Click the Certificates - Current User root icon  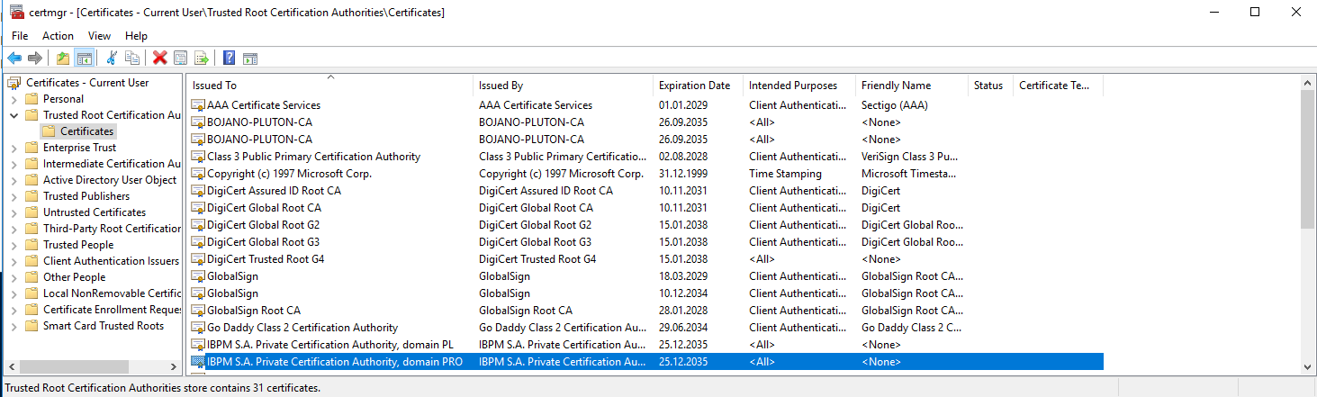point(14,83)
